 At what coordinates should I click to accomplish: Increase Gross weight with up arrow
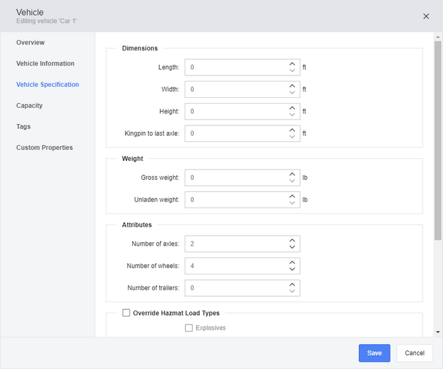pos(292,175)
